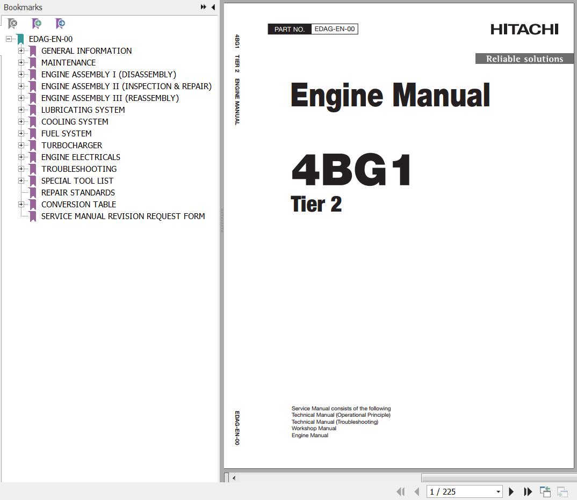Screen dimensions: 577x500
Task: Click the bookmark icon beside REPAIR STANDARDS
Action: pyautogui.click(x=33, y=193)
